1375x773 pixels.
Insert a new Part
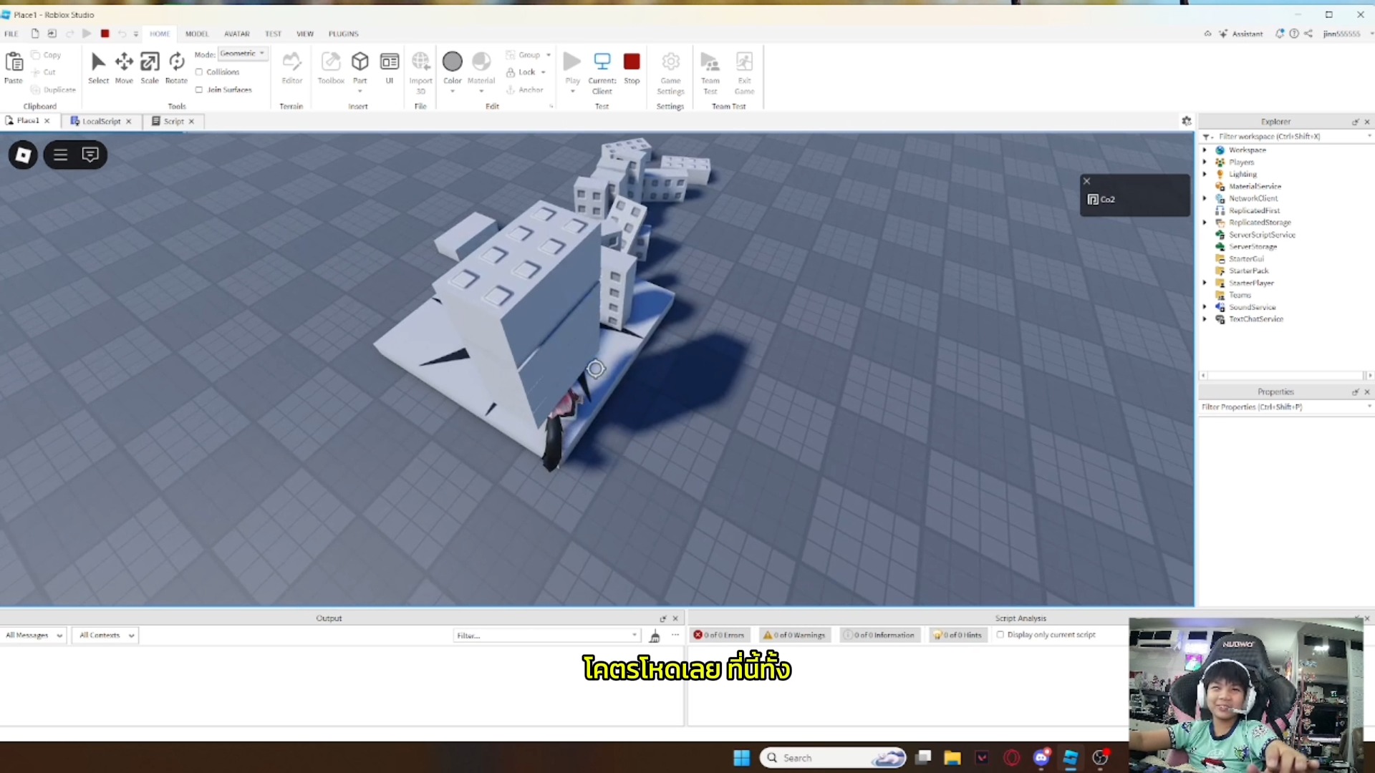coord(360,68)
